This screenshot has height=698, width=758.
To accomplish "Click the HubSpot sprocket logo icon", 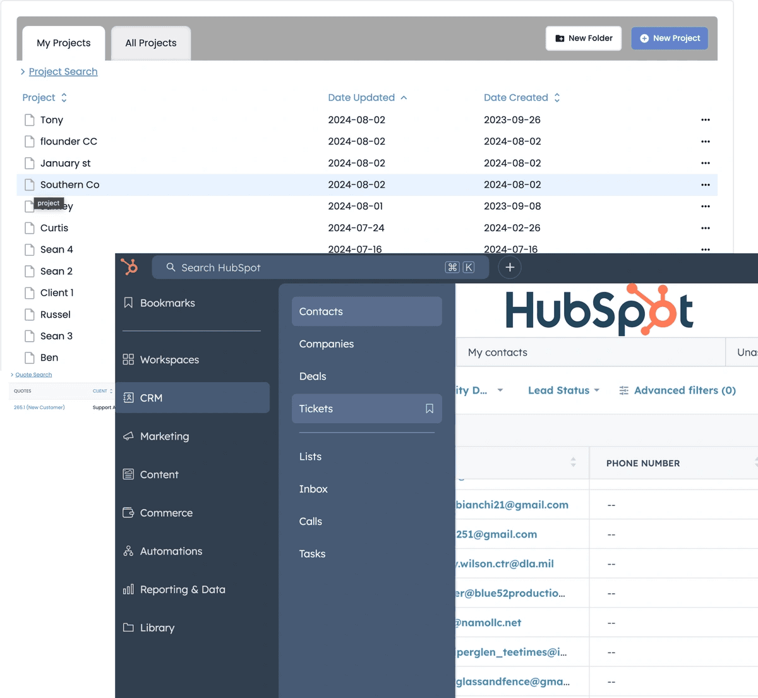I will [x=129, y=267].
